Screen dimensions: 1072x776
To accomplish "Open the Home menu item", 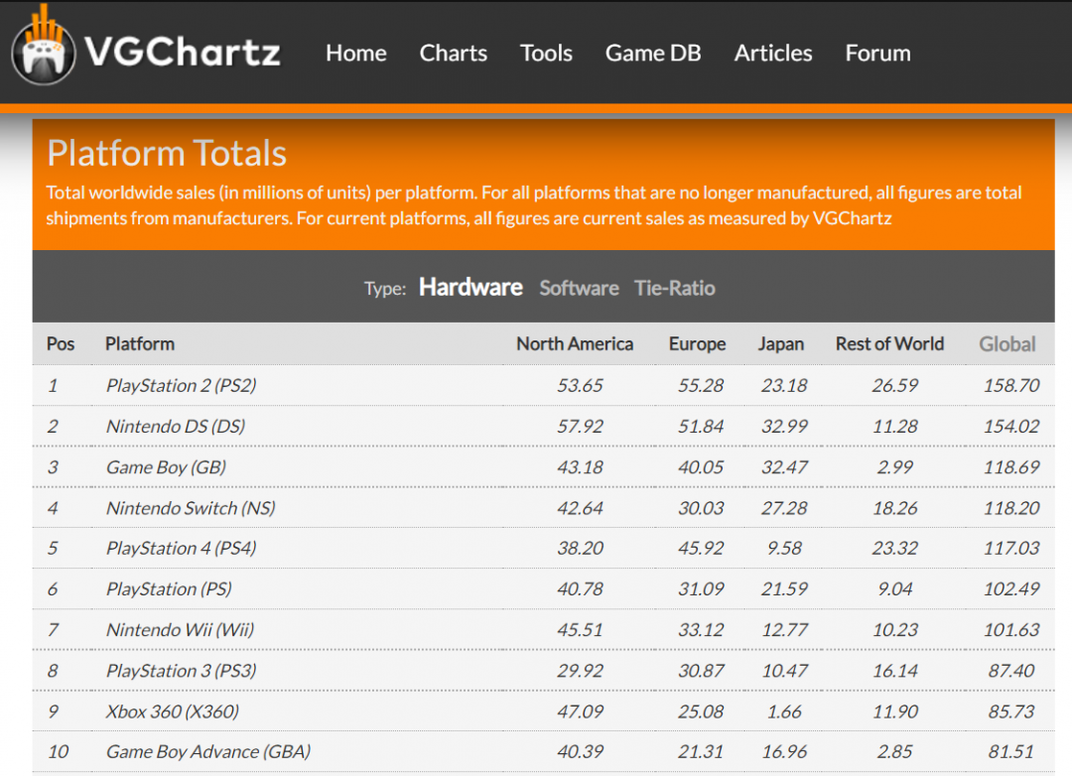I will 355,54.
